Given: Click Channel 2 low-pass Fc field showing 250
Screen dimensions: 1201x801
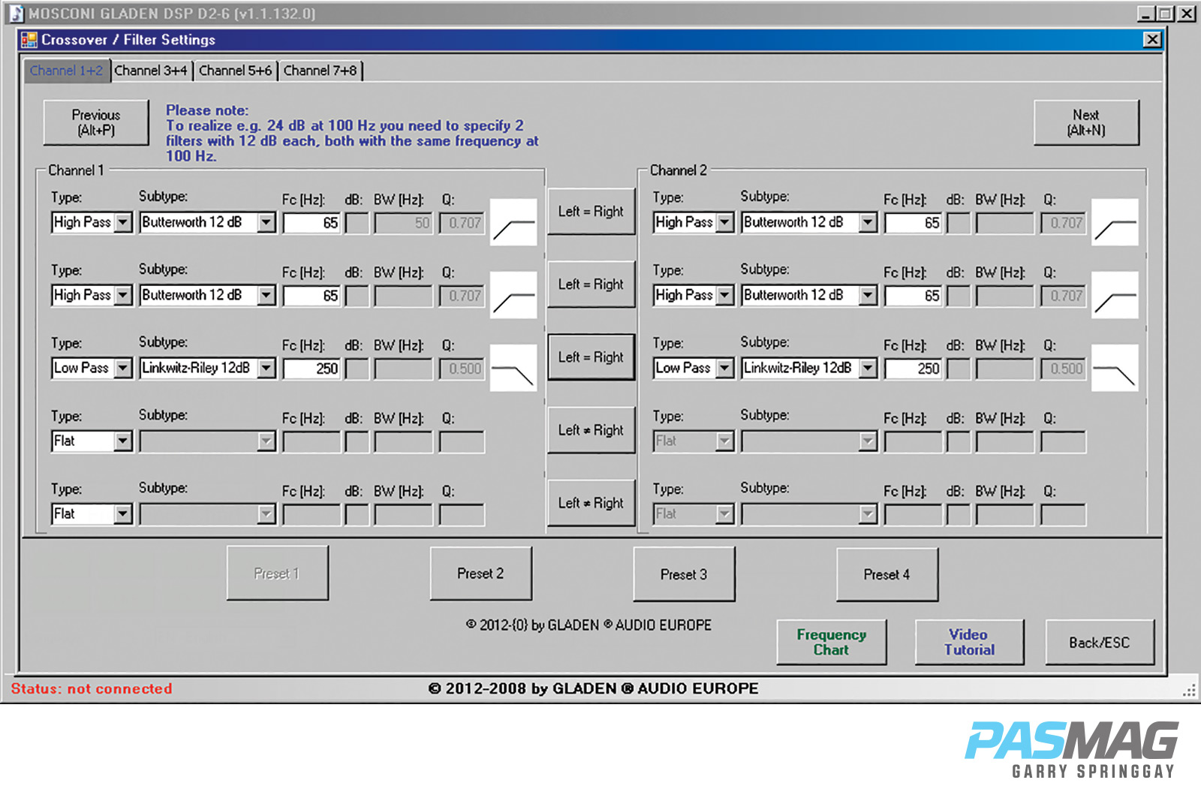Looking at the screenshot, I should 913,369.
